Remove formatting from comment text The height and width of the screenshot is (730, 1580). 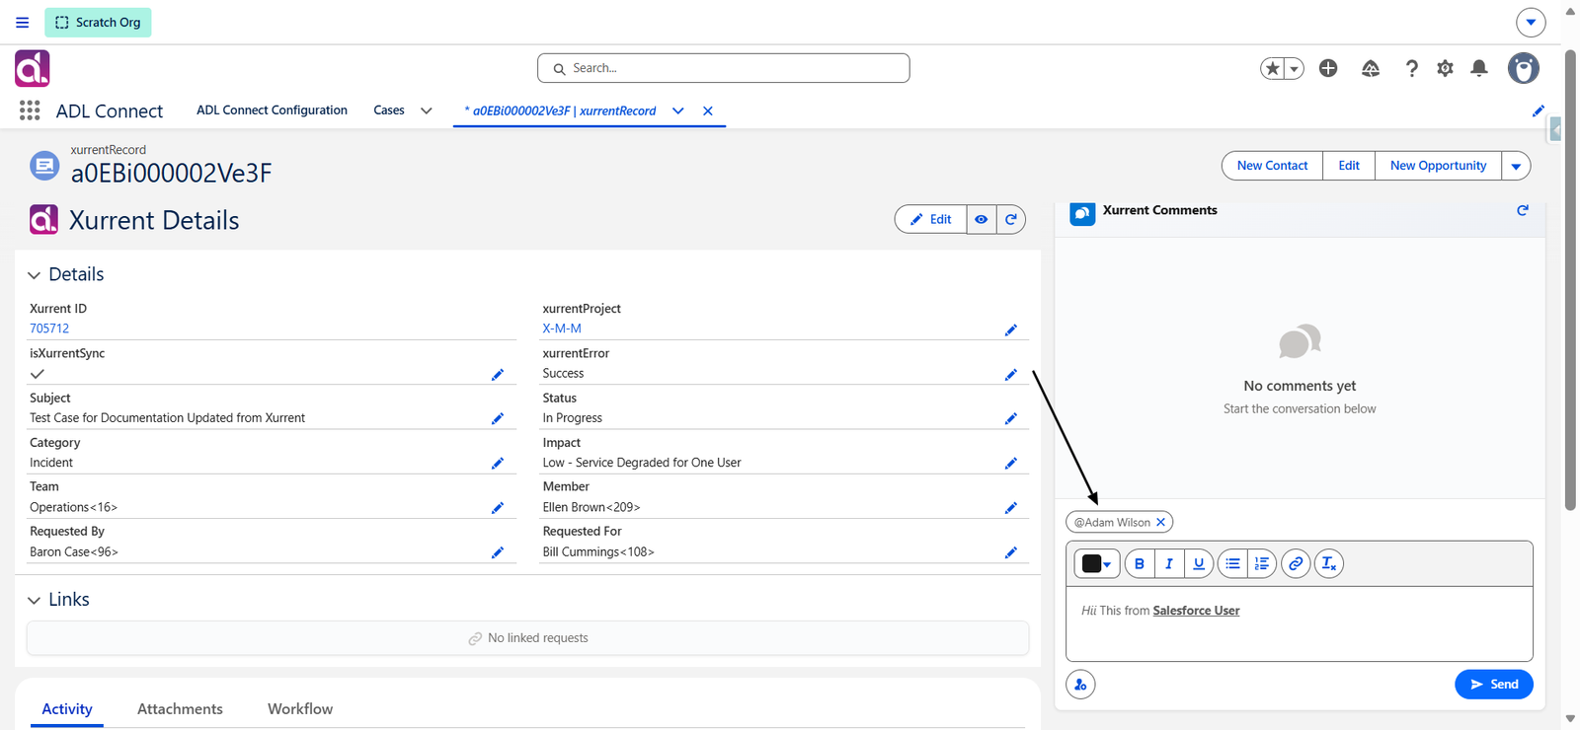[x=1329, y=563]
